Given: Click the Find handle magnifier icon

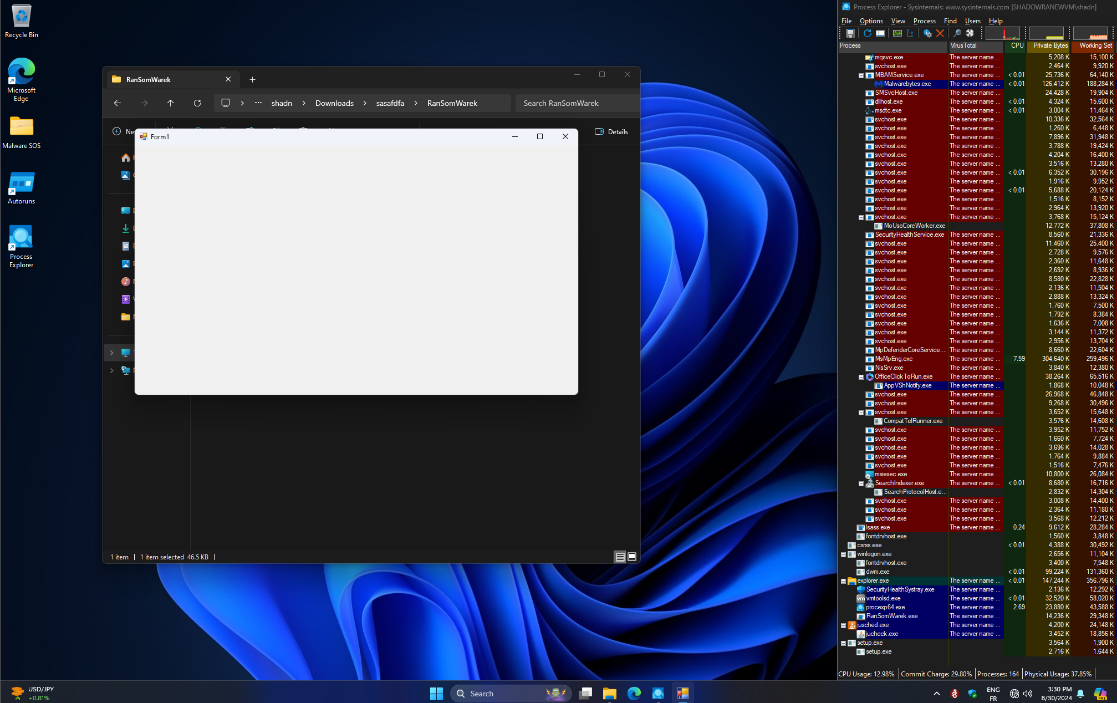Looking at the screenshot, I should pos(957,33).
